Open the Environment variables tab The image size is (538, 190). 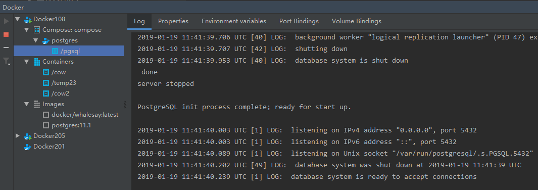pyautogui.click(x=234, y=21)
